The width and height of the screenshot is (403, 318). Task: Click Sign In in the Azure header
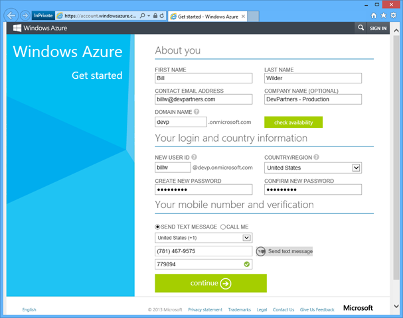pyautogui.click(x=378, y=28)
